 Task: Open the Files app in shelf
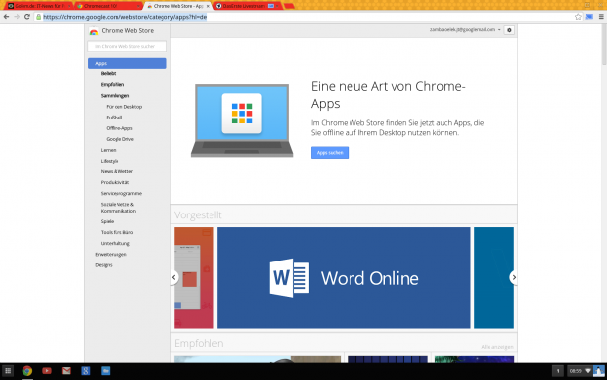(106, 371)
